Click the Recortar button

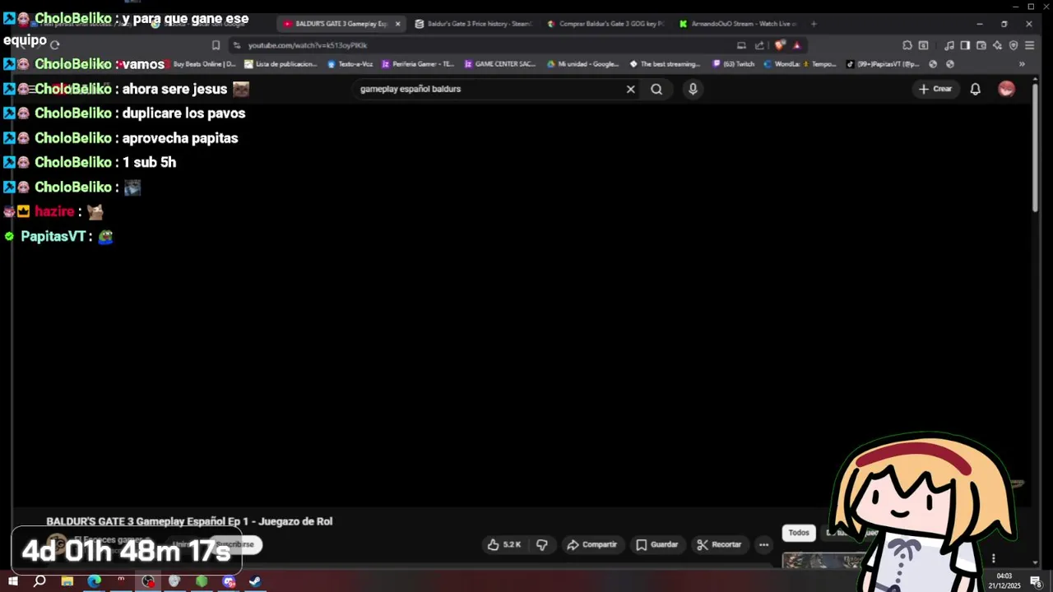tap(719, 544)
